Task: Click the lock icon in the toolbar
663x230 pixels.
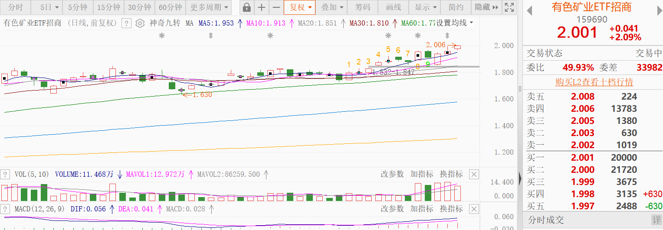Action: point(246,7)
